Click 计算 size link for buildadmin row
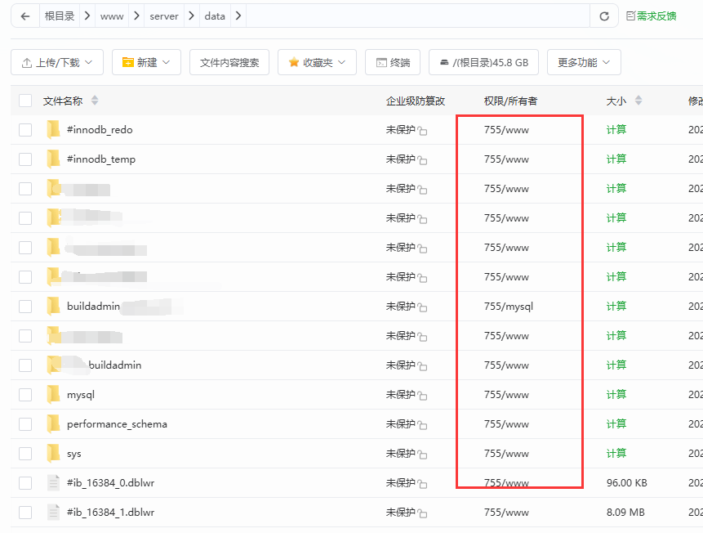 tap(616, 306)
